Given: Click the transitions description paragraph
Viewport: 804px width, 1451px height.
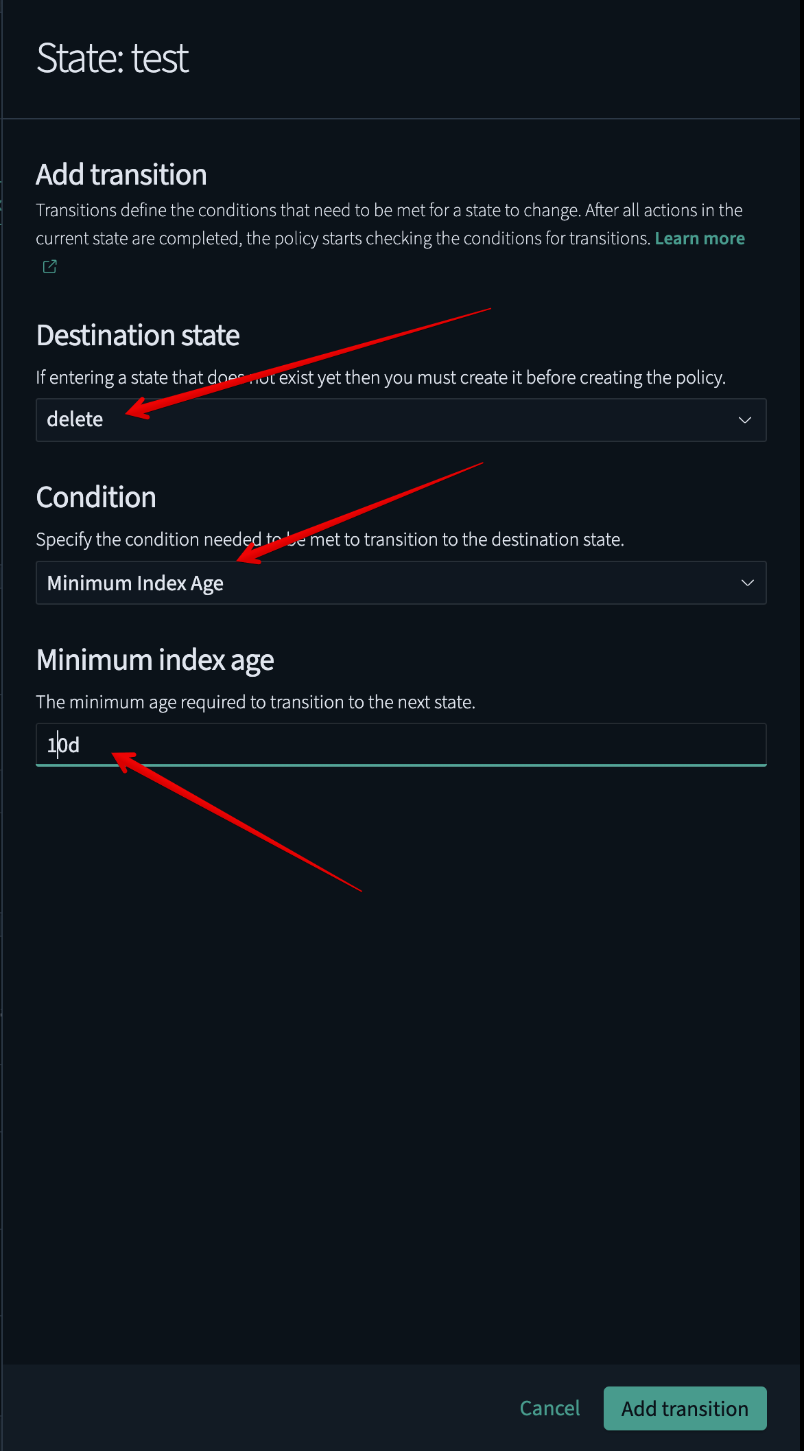Looking at the screenshot, I should click(x=343, y=224).
